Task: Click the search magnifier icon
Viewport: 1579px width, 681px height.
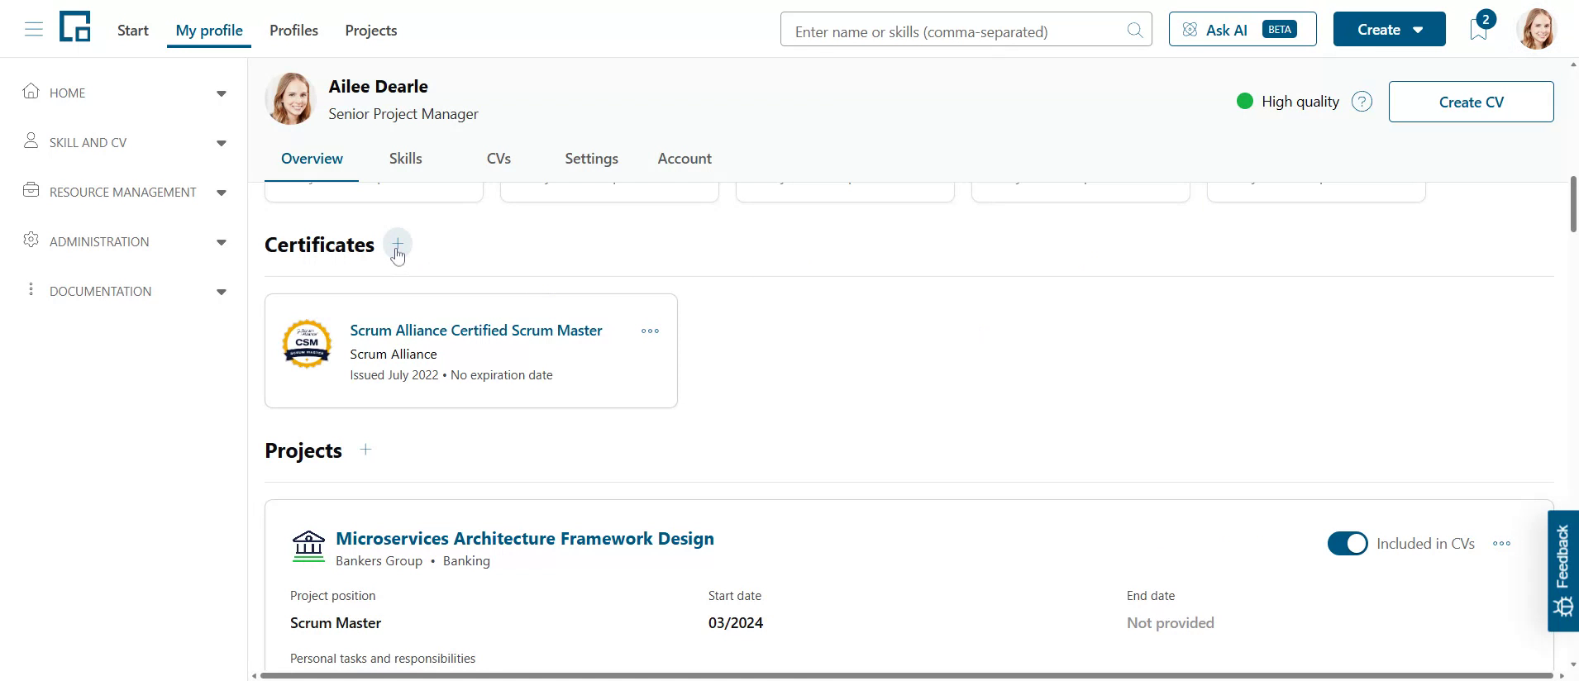Action: click(1135, 30)
